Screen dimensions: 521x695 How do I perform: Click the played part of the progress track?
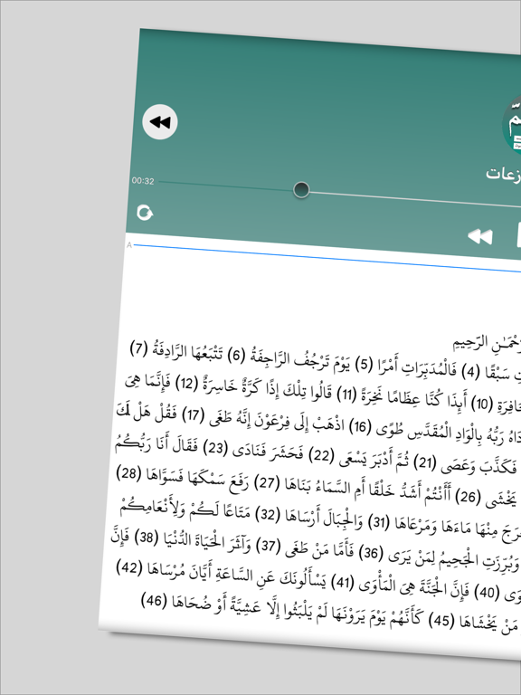point(226,186)
